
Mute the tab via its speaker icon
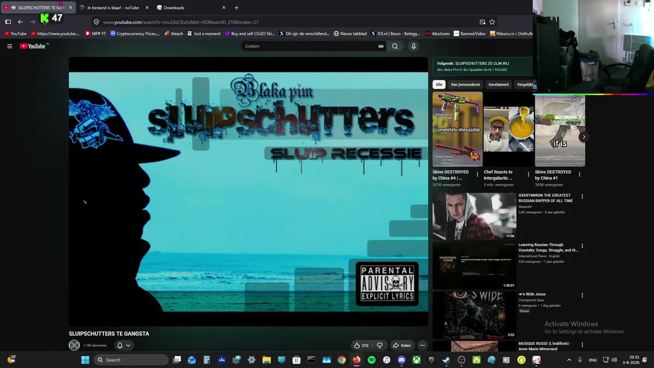tap(13, 8)
